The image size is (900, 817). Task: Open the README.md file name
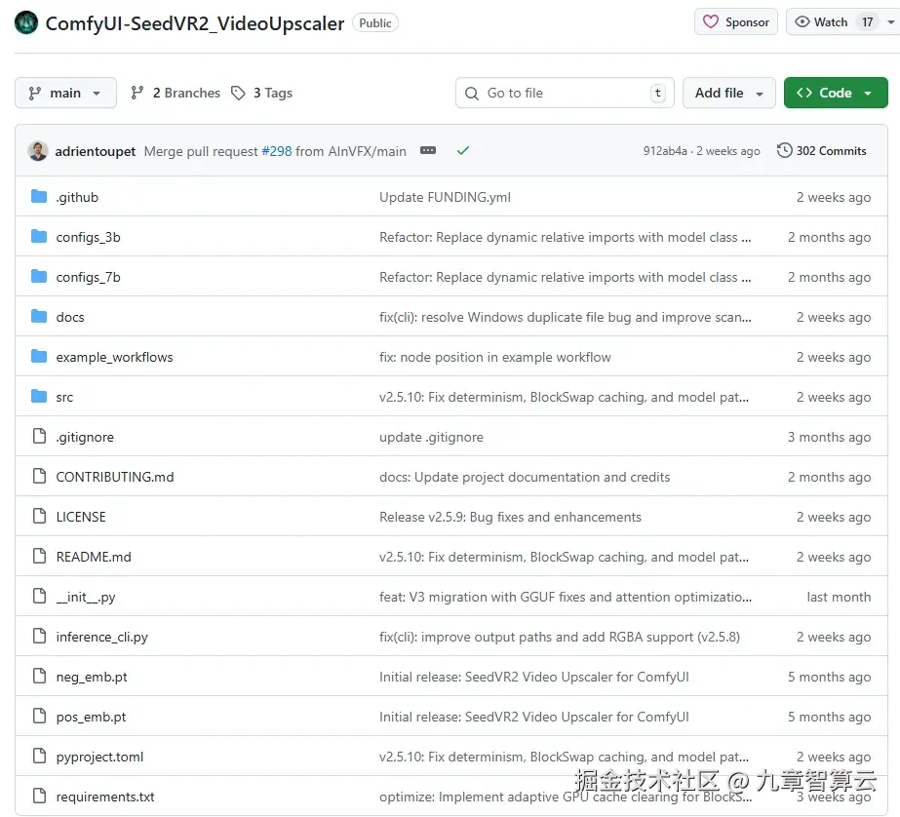pos(94,557)
